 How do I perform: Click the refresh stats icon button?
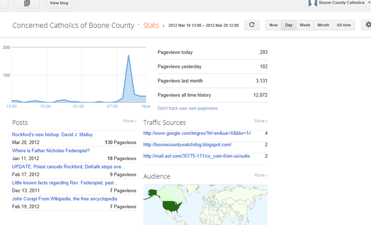pyautogui.click(x=252, y=25)
